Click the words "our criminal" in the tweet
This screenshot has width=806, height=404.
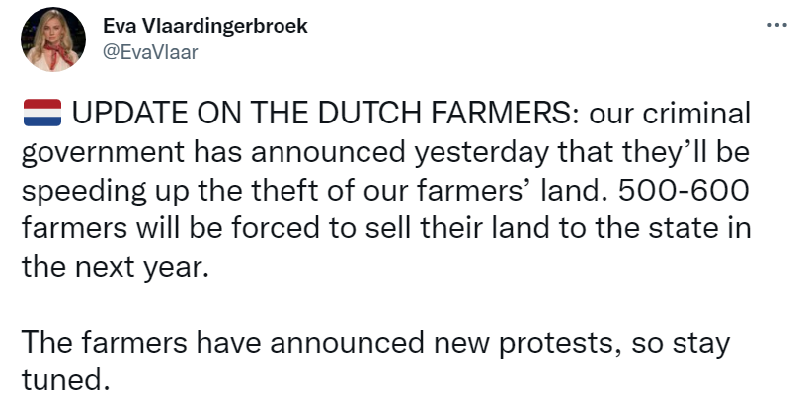(670, 113)
